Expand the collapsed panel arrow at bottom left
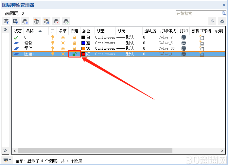The width and height of the screenshot is (228, 165). tap(5, 151)
